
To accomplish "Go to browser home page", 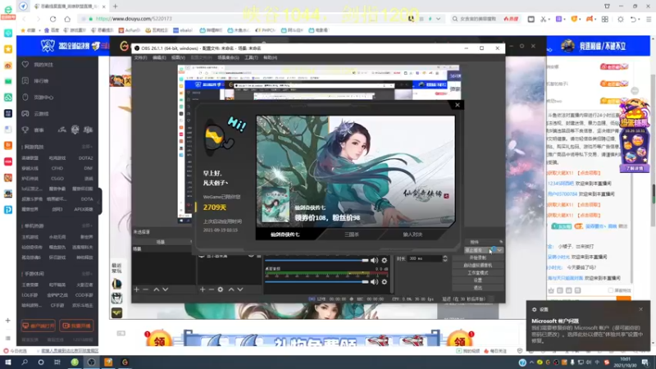I will point(67,19).
